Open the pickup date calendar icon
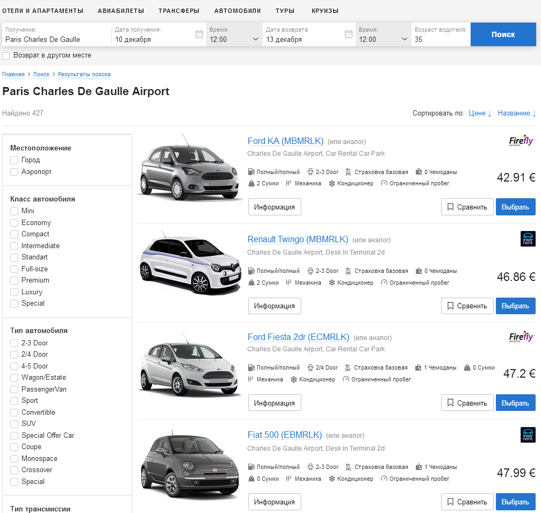The height and width of the screenshot is (513, 541). click(x=199, y=34)
